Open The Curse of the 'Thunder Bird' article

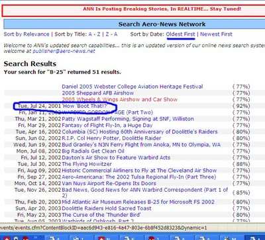(x=101, y=215)
